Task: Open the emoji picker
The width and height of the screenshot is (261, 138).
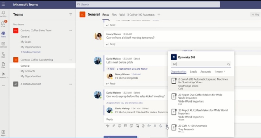Action: (x=119, y=126)
